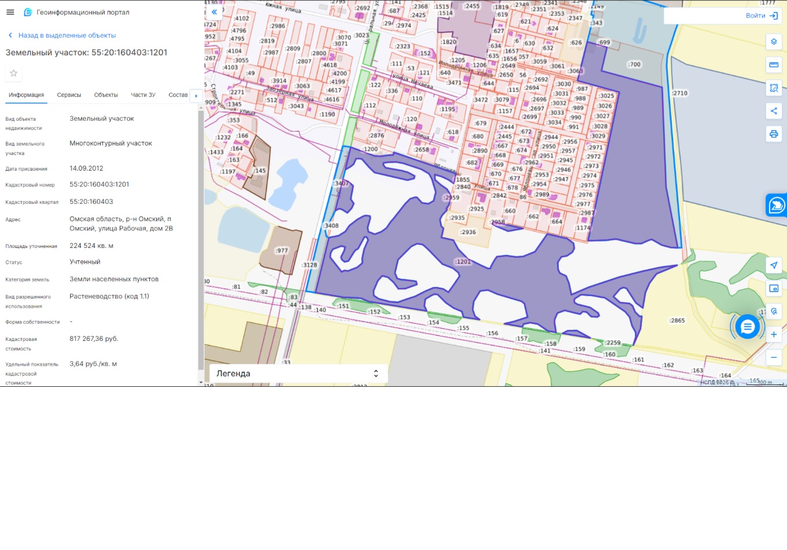Click Назад в выделенные объекты link

[x=62, y=35]
